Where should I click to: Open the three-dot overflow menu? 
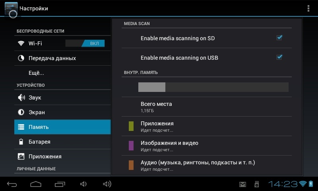click(x=308, y=8)
